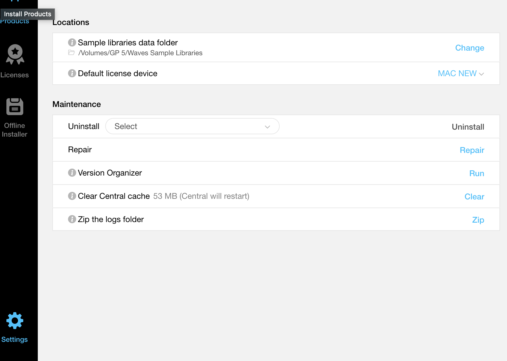Click info icon beside Zip the logs folder
This screenshot has width=507, height=361.
click(x=72, y=219)
